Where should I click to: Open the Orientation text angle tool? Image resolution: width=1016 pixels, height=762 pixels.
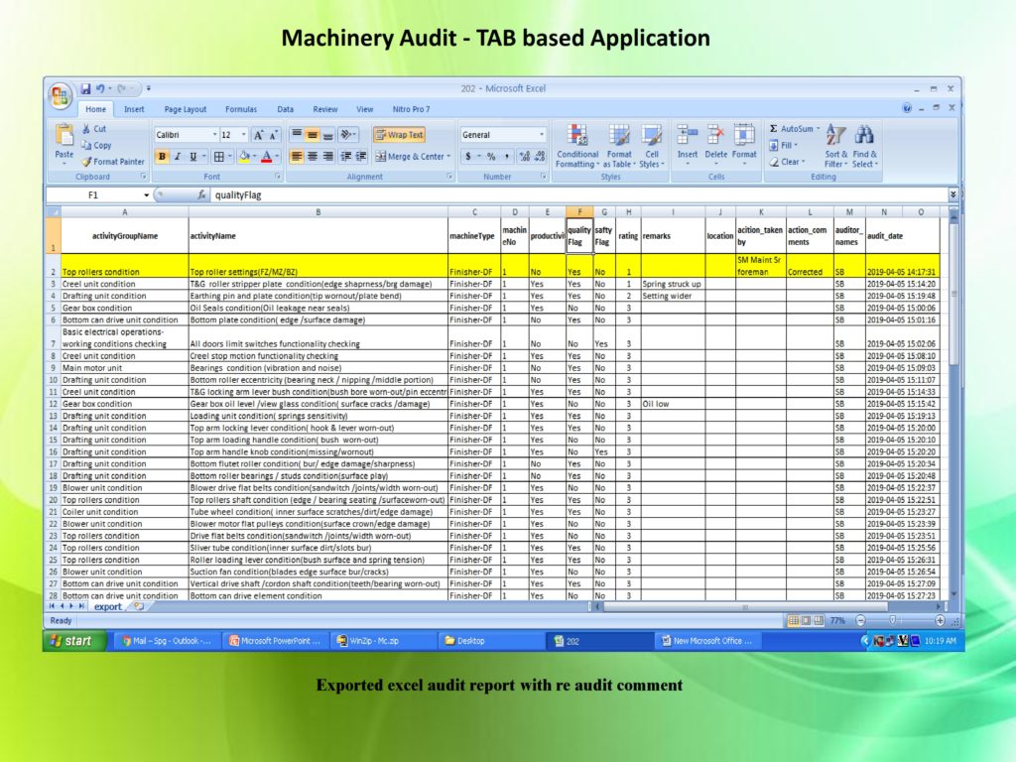348,135
